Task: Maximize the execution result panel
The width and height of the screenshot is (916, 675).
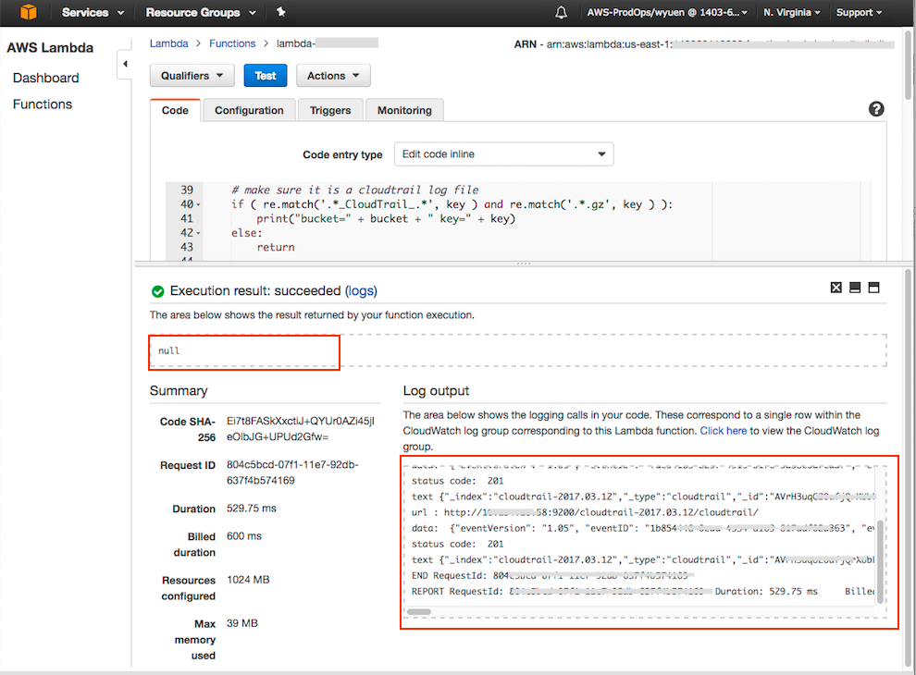Action: pyautogui.click(x=873, y=288)
